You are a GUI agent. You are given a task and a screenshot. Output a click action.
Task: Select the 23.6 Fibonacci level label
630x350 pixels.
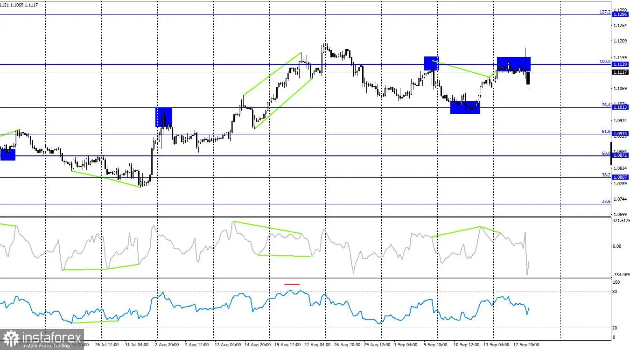point(606,202)
